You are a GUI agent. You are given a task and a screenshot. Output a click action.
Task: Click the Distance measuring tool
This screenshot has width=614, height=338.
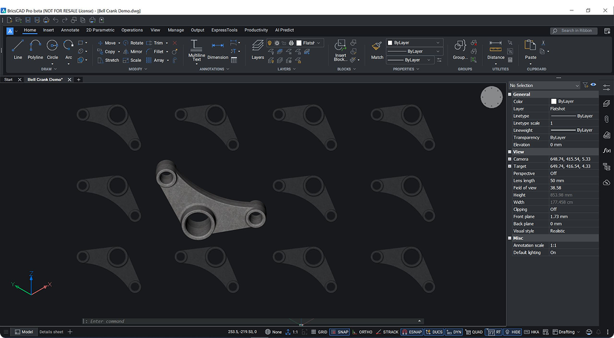click(x=495, y=50)
